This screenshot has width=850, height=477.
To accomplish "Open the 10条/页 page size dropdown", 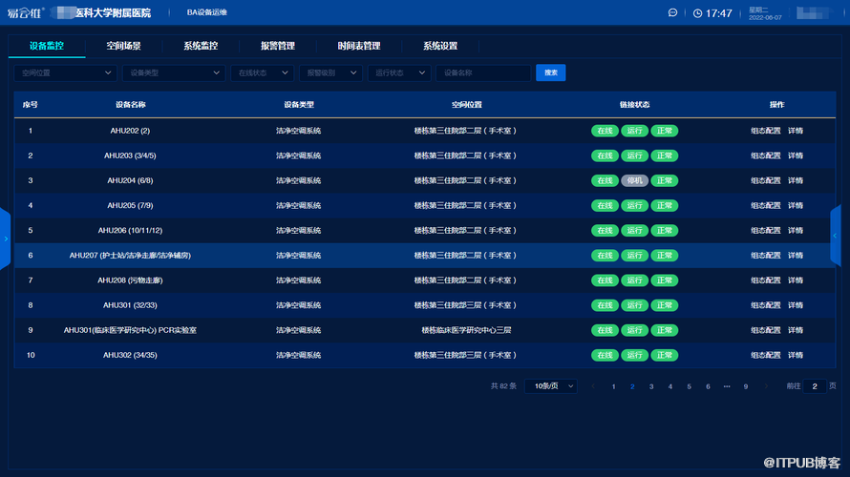I will pyautogui.click(x=551, y=386).
